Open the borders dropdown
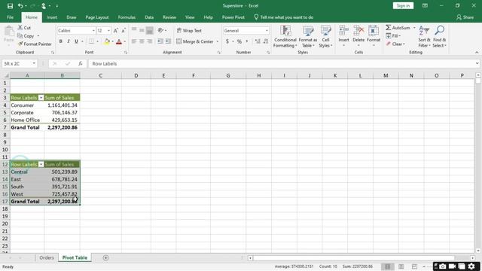Viewport: 482px width, 271px height. [x=97, y=41]
